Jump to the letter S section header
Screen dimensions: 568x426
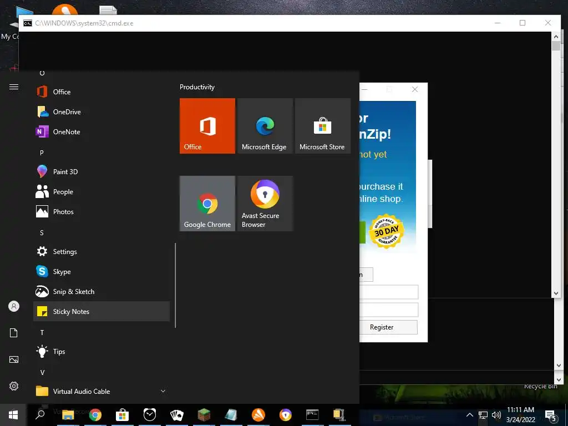[42, 232]
